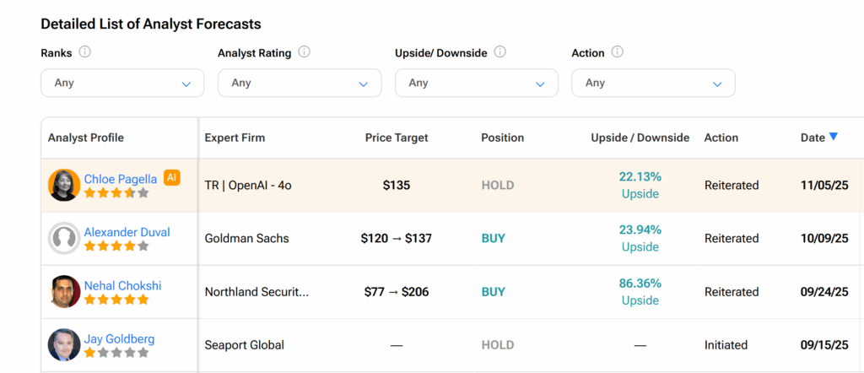Open Chloe Pagella's analyst profile link
The image size is (864, 373).
pos(120,179)
